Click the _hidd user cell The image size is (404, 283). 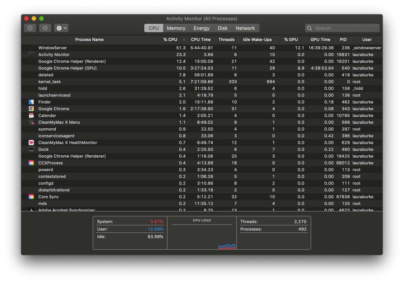click(x=358, y=88)
